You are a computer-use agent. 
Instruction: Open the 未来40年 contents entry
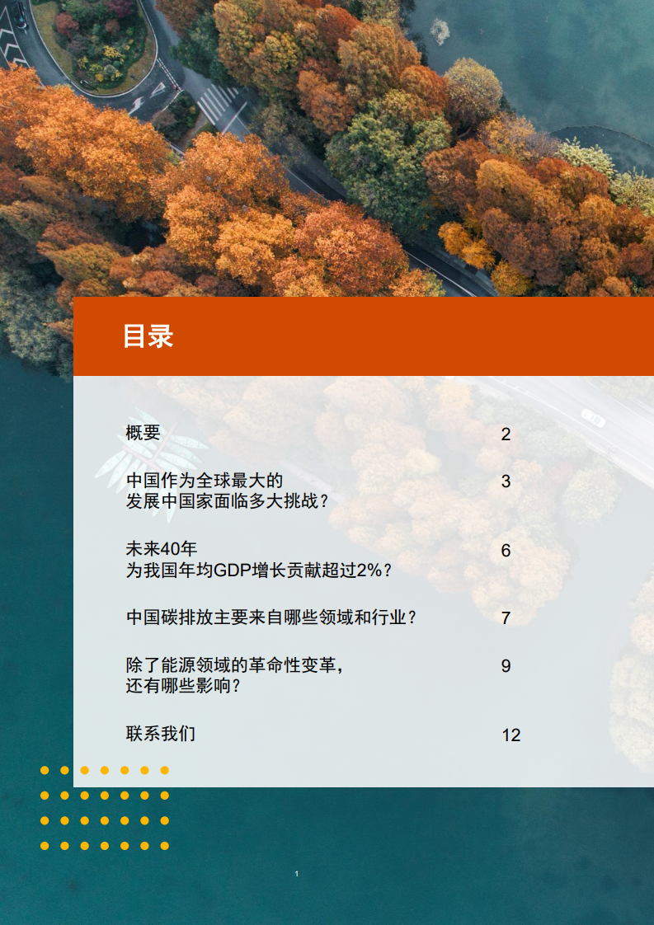(x=161, y=549)
